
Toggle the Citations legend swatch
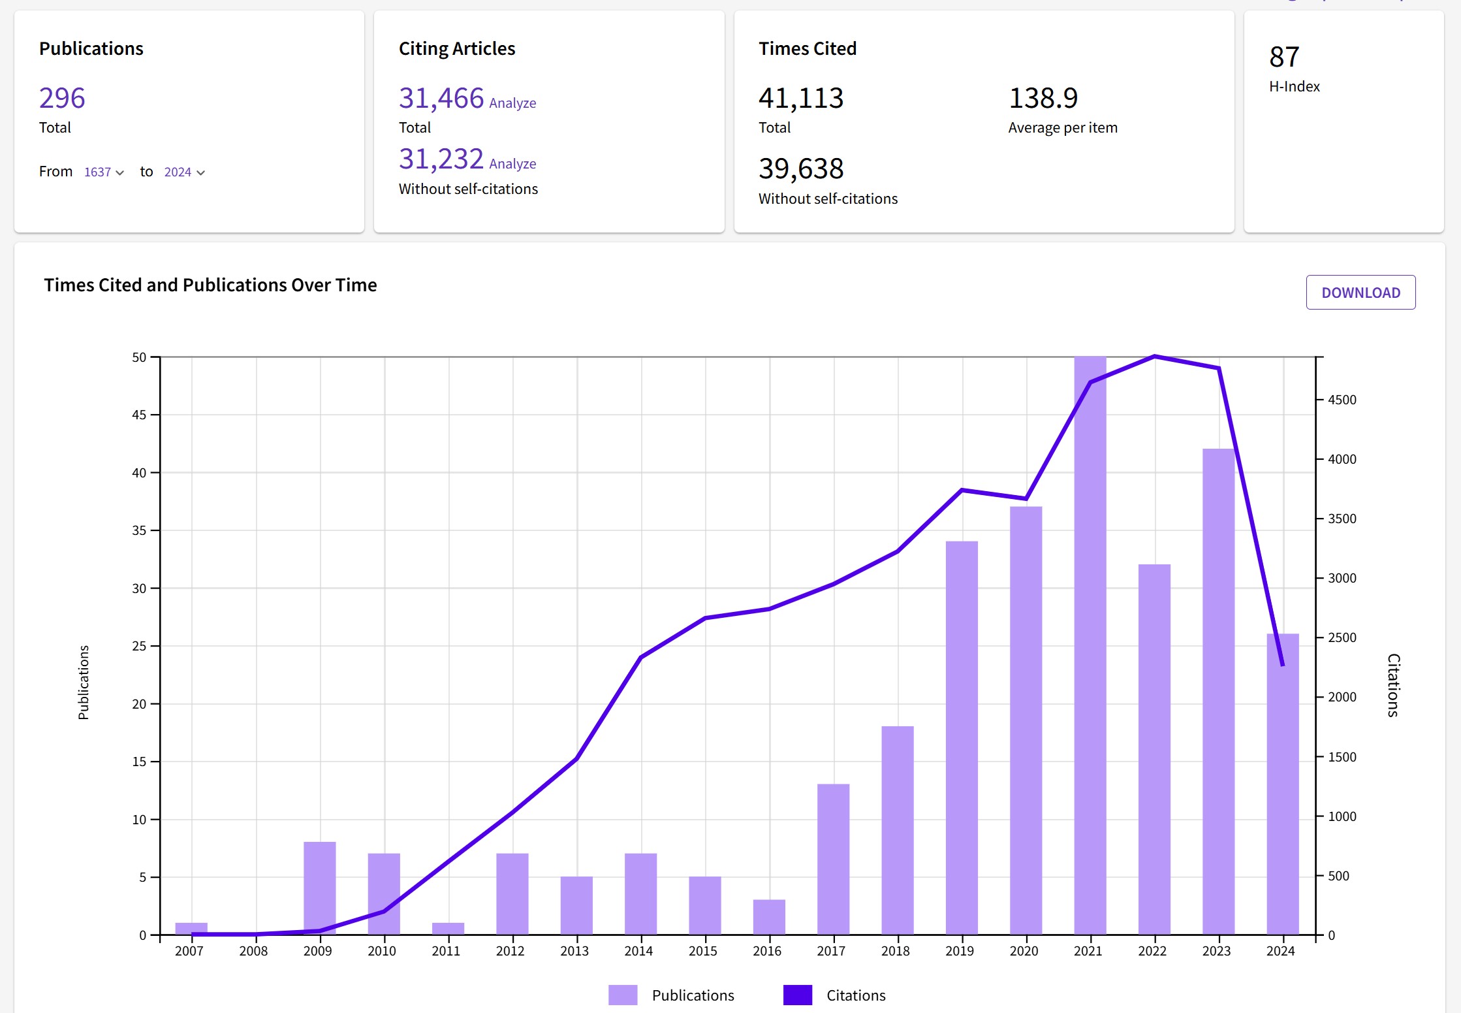point(798,995)
